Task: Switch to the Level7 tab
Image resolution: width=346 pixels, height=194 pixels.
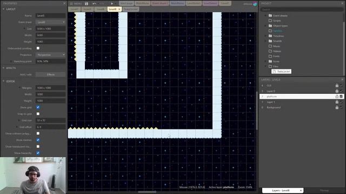Action: click(x=75, y=9)
